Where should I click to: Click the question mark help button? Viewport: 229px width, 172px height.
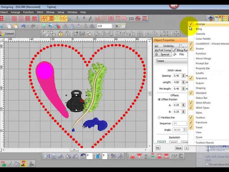pos(187,148)
